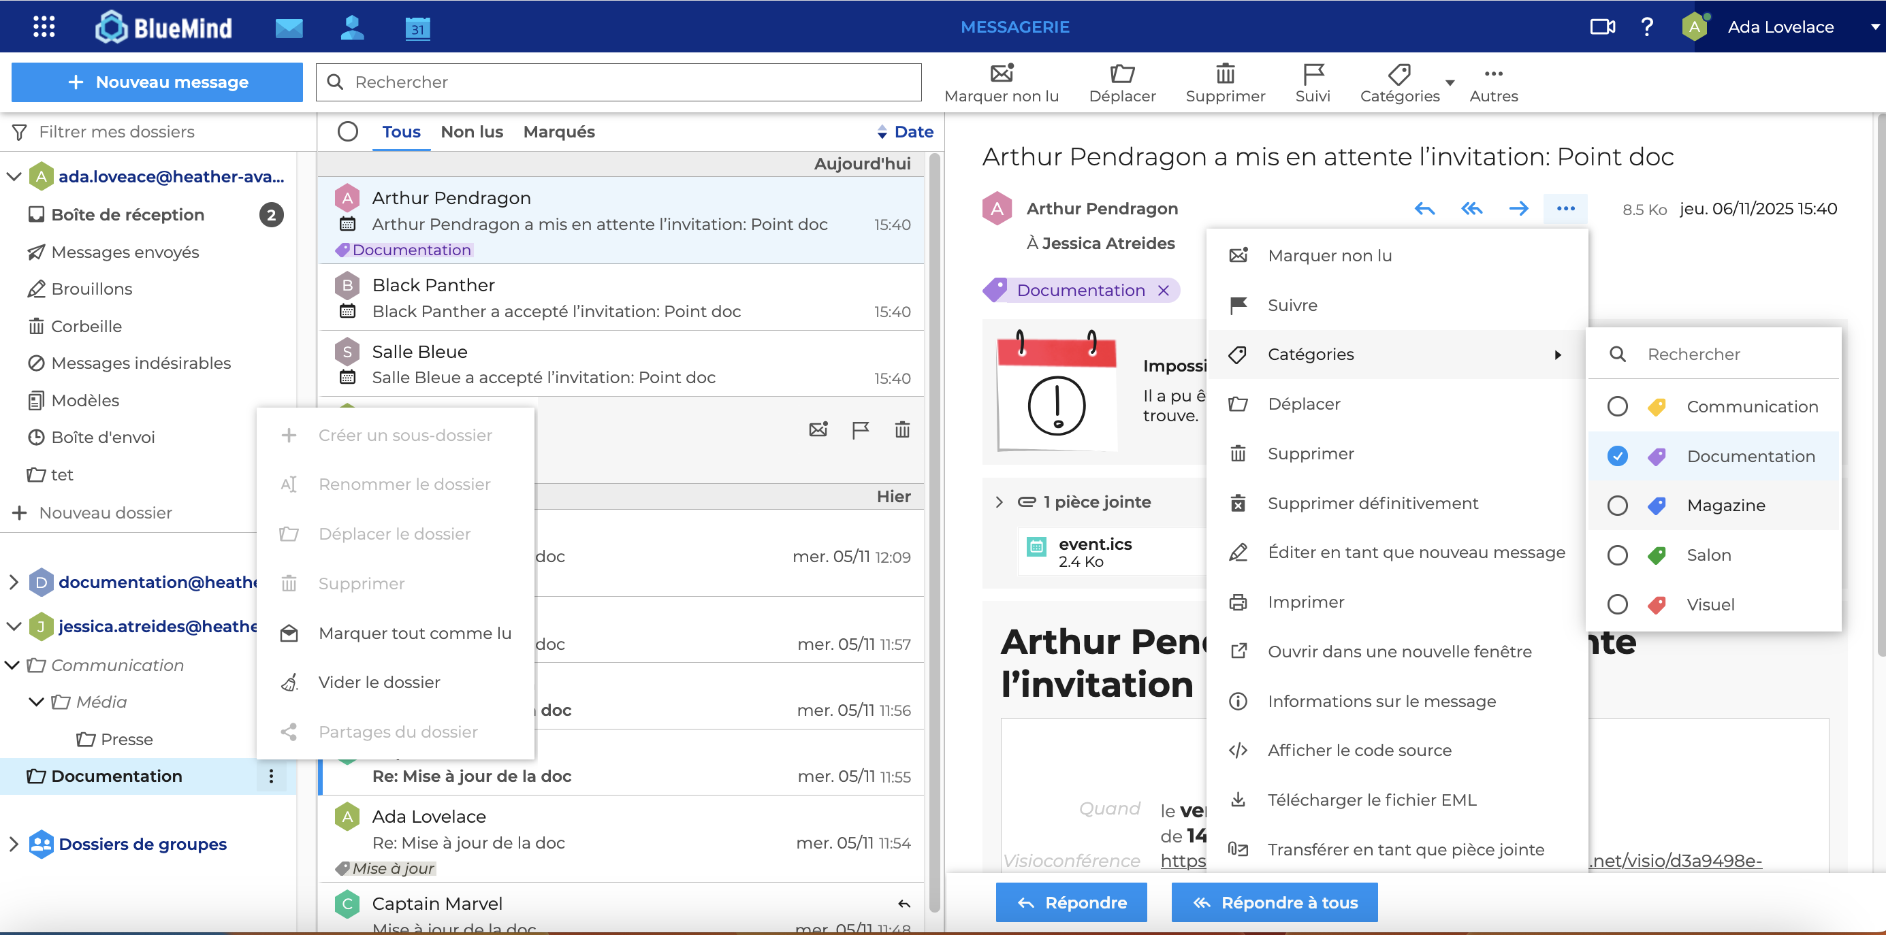The image size is (1886, 935).
Task: Switch to the Non lus tab
Action: click(x=471, y=132)
